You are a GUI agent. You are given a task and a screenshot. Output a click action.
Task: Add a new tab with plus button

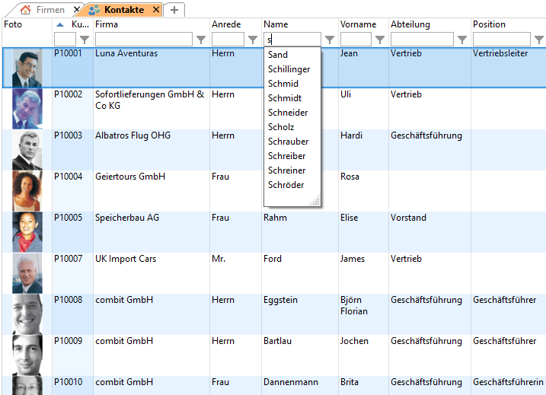click(x=174, y=10)
